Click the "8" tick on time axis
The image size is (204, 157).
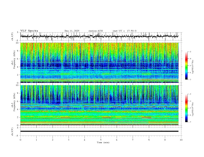(149, 140)
